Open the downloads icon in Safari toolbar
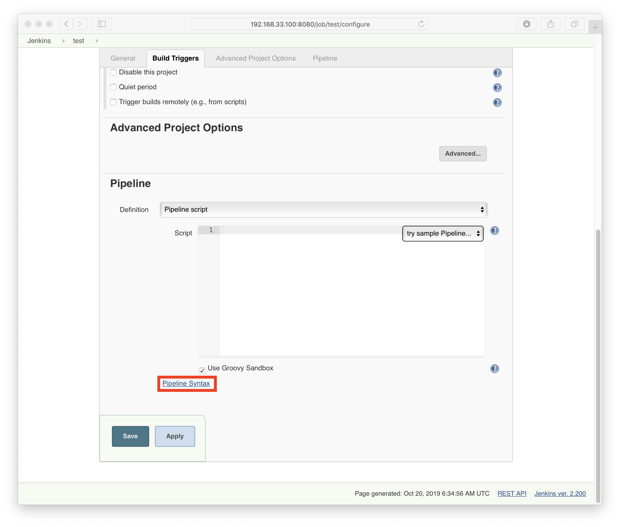This screenshot has height=527, width=620. click(526, 24)
